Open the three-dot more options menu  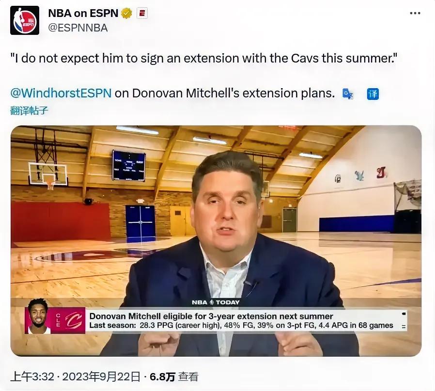(x=415, y=13)
